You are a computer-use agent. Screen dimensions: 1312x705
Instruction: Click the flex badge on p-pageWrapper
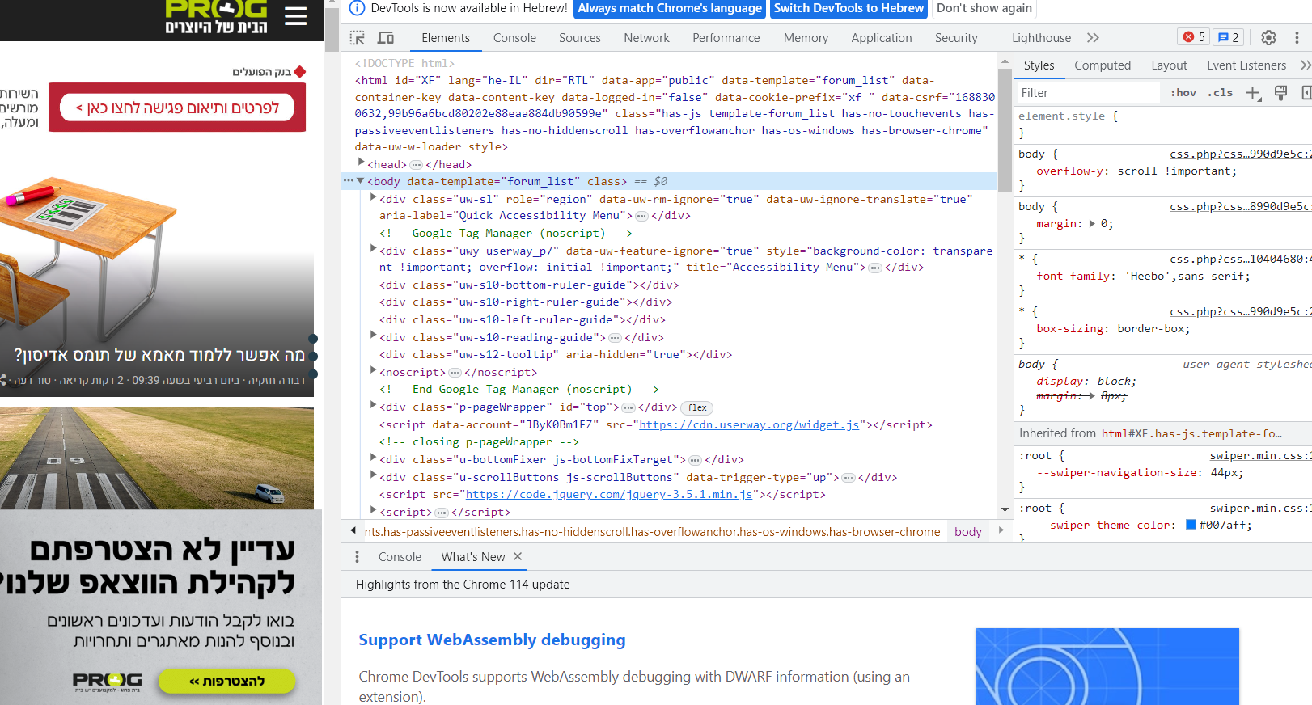tap(697, 408)
